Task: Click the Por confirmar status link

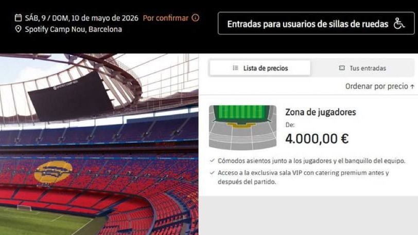Action: point(166,18)
